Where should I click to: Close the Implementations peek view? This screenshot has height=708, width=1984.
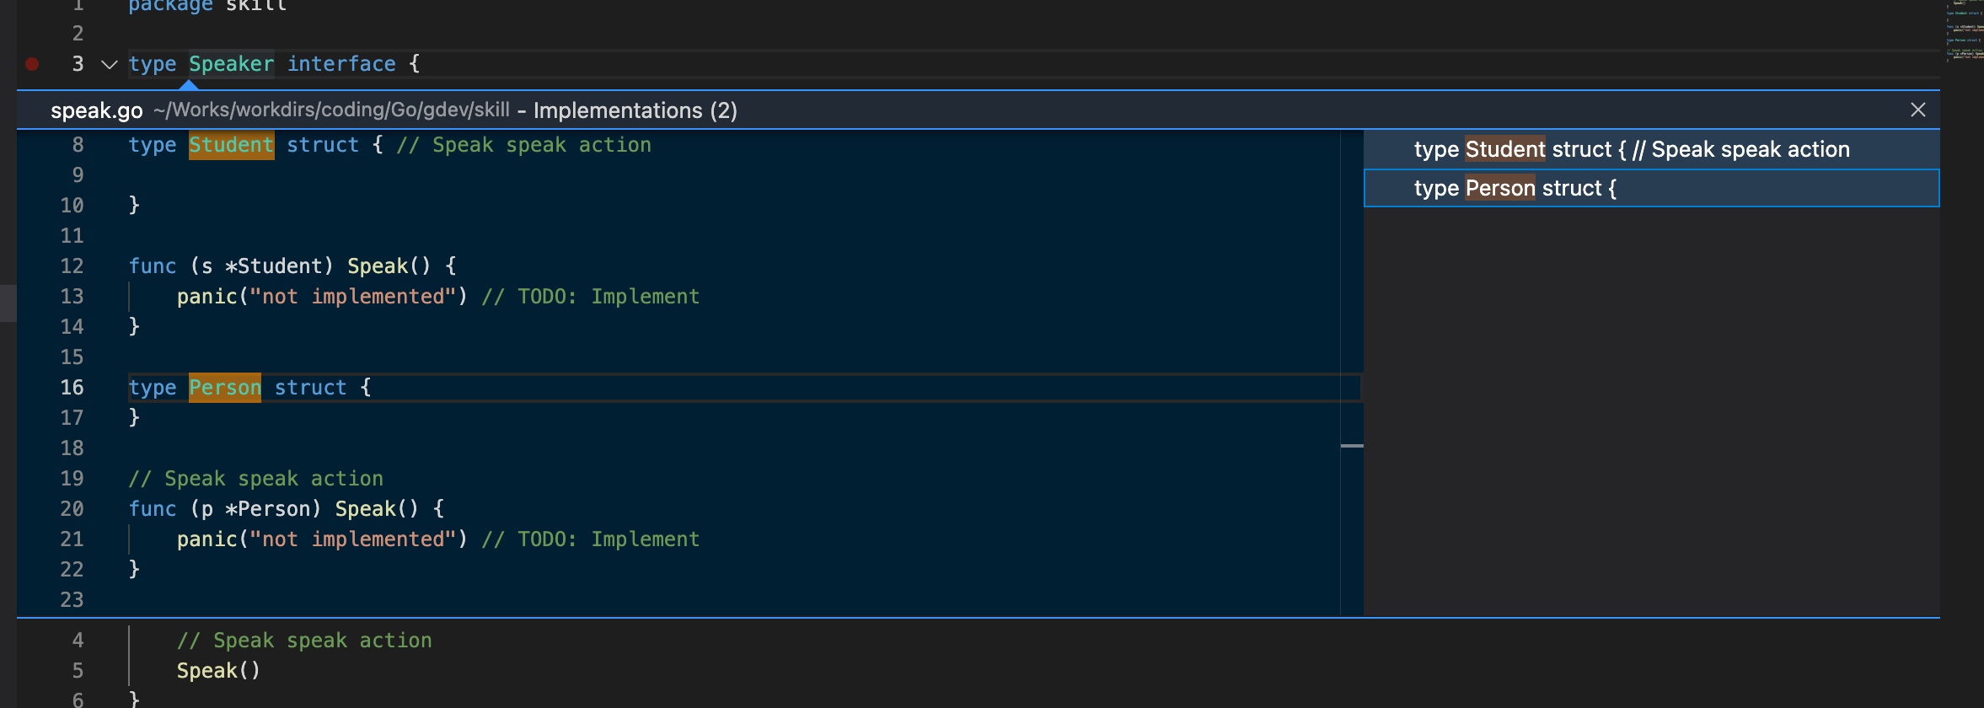pyautogui.click(x=1917, y=110)
